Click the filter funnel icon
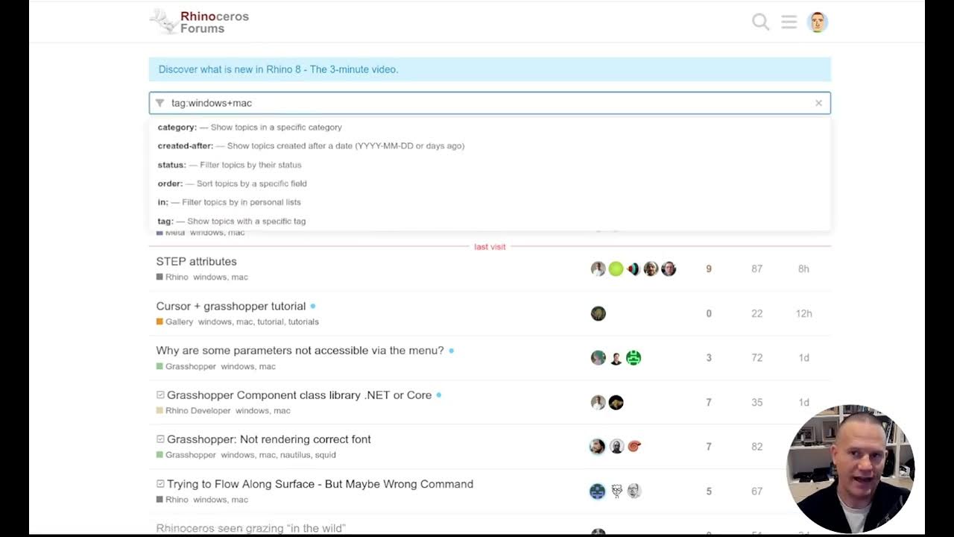 tap(159, 103)
